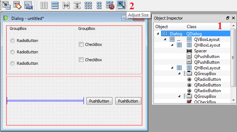The width and height of the screenshot is (237, 132).
Task: Collapse the QVBoxLayout tree node
Action: coord(165,39)
